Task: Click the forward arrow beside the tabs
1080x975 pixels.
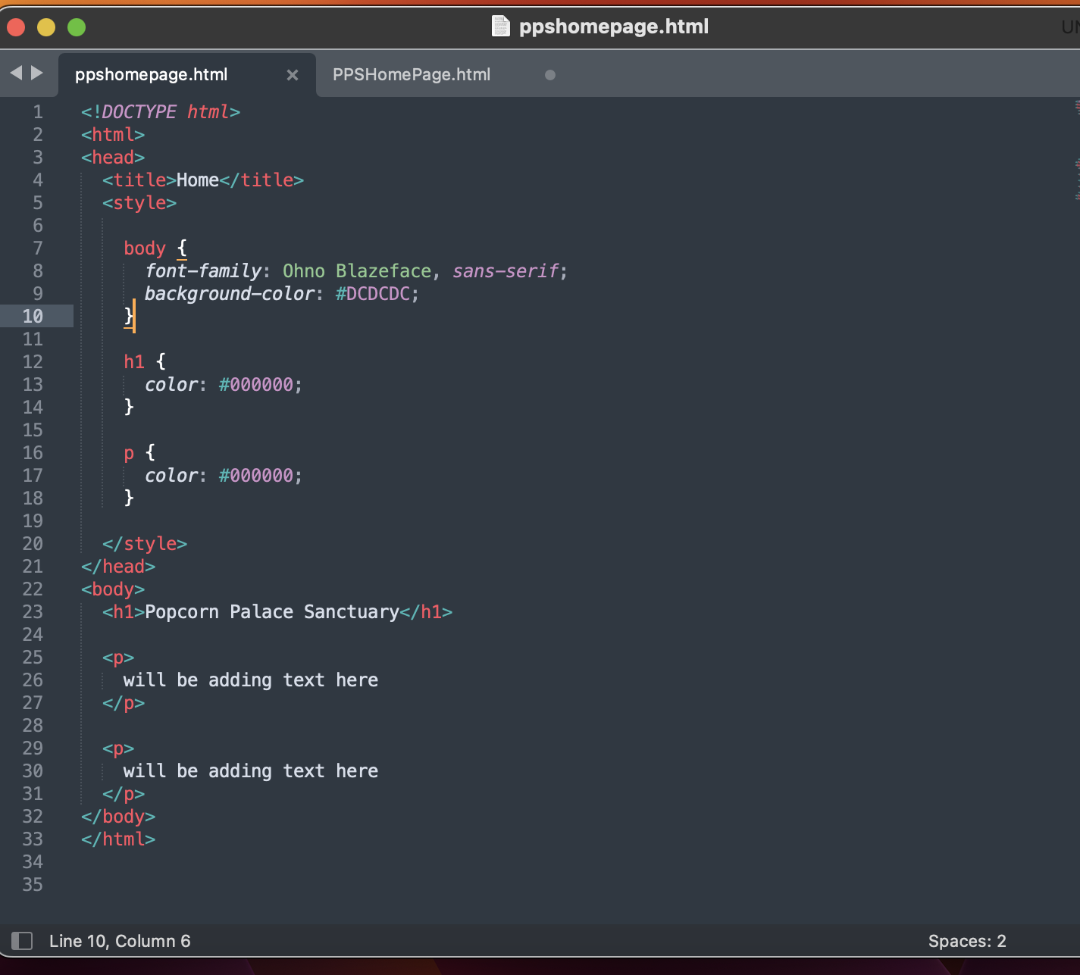Action: pyautogui.click(x=36, y=73)
